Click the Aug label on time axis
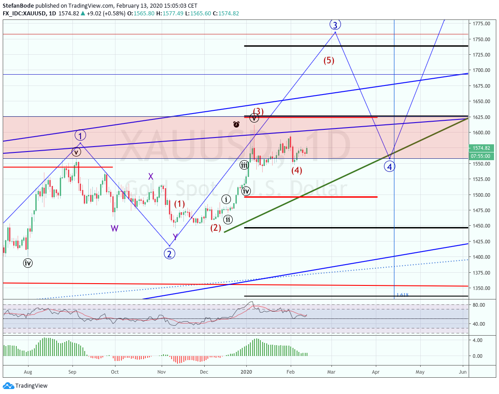 click(x=28, y=372)
